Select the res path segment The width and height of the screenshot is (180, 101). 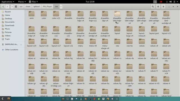(x=57, y=6)
